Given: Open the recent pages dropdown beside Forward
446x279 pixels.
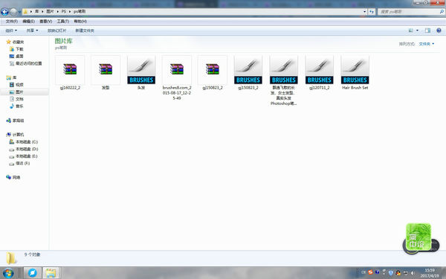Looking at the screenshot, I should pos(19,12).
